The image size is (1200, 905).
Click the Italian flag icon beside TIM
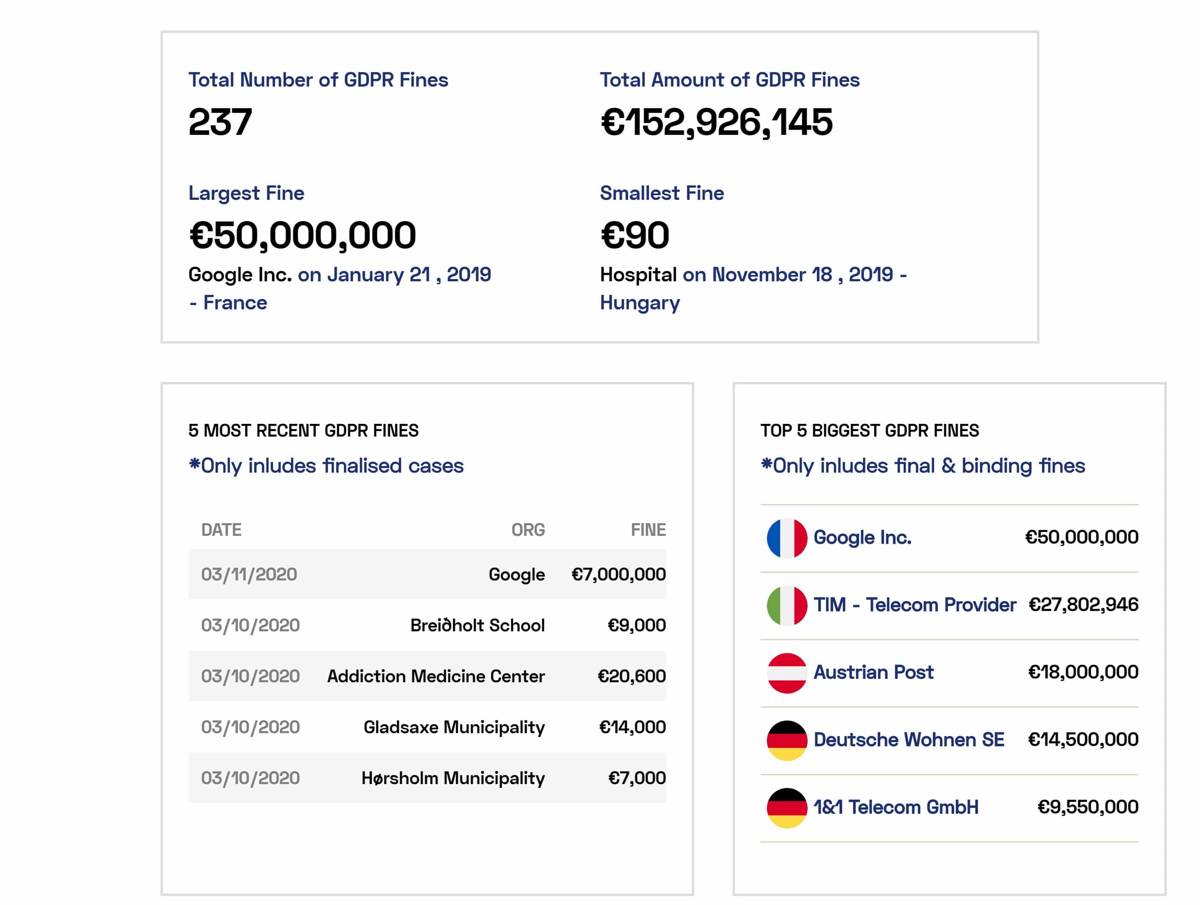(x=786, y=605)
